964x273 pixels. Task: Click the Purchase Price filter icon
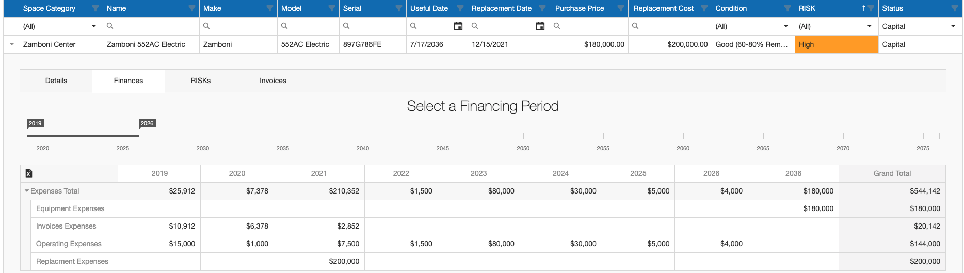621,8
